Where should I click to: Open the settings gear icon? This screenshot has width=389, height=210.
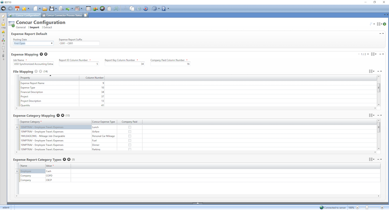pos(154,9)
